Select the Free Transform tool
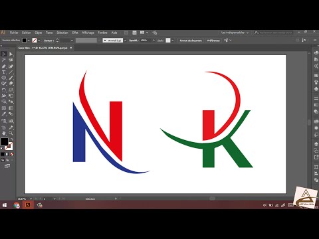Screen dimensions: 319x239 point(11,96)
